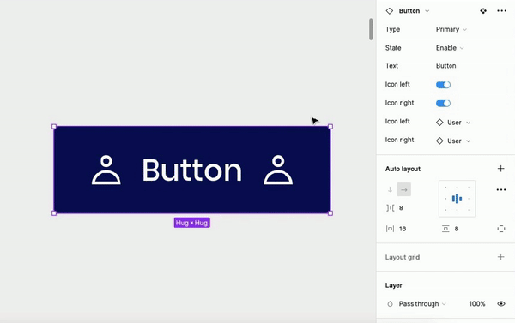The image size is (515, 323).
Task: Click the Hug × Hug size label
Action: pos(191,223)
